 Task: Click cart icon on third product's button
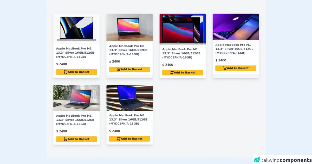[x=172, y=73]
